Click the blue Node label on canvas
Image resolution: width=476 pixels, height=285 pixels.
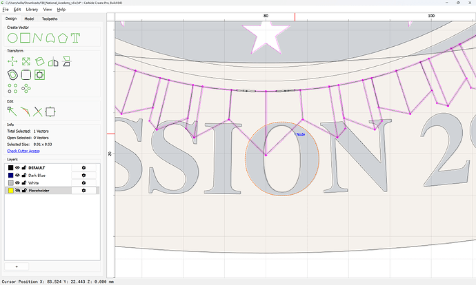coord(301,134)
